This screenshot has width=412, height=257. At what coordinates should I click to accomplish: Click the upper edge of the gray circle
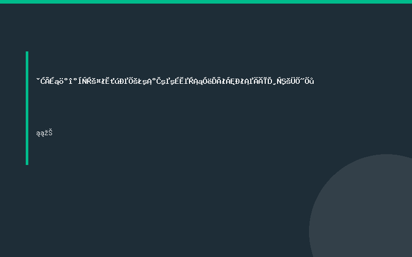(x=386, y=155)
